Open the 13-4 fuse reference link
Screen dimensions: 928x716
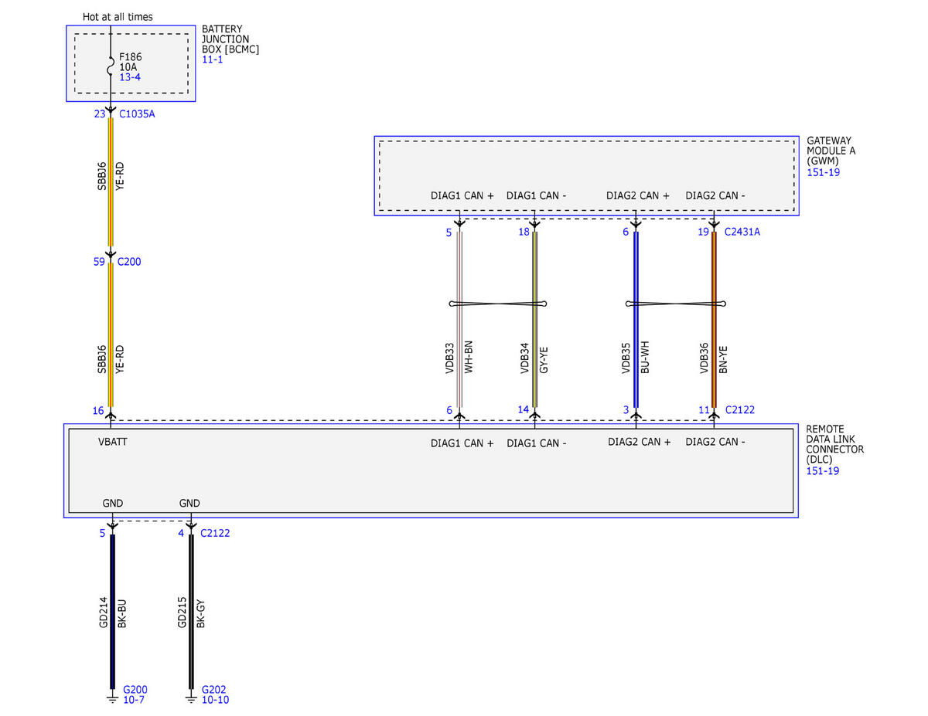pos(129,77)
